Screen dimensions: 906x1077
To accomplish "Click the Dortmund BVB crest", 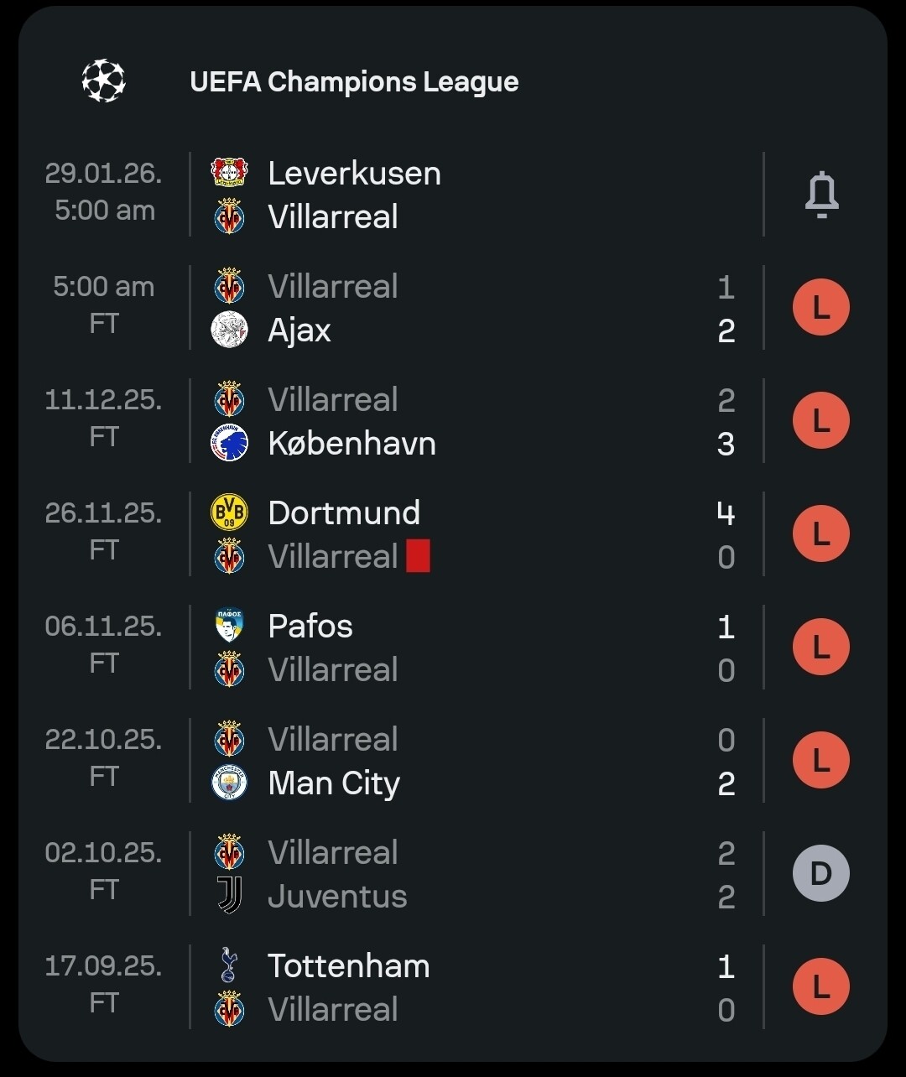I will click(229, 512).
